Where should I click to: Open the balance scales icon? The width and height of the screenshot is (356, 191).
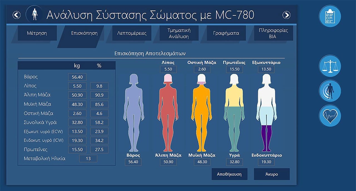(x=330, y=66)
